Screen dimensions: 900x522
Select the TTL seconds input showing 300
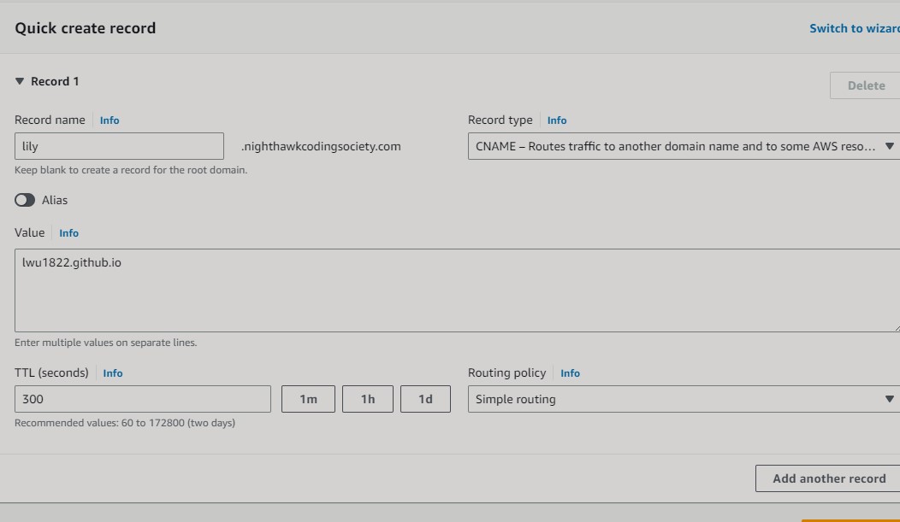pyautogui.click(x=142, y=399)
